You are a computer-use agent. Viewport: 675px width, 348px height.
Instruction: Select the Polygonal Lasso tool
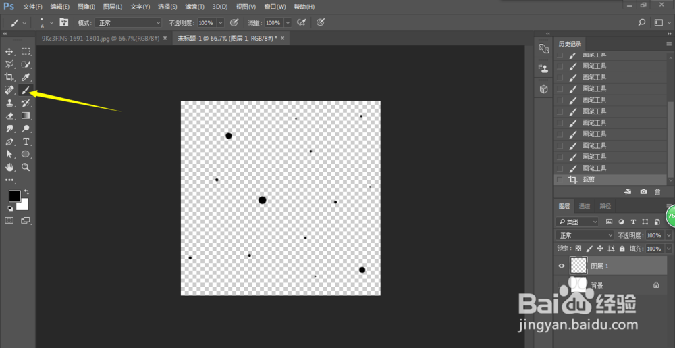[x=9, y=64]
